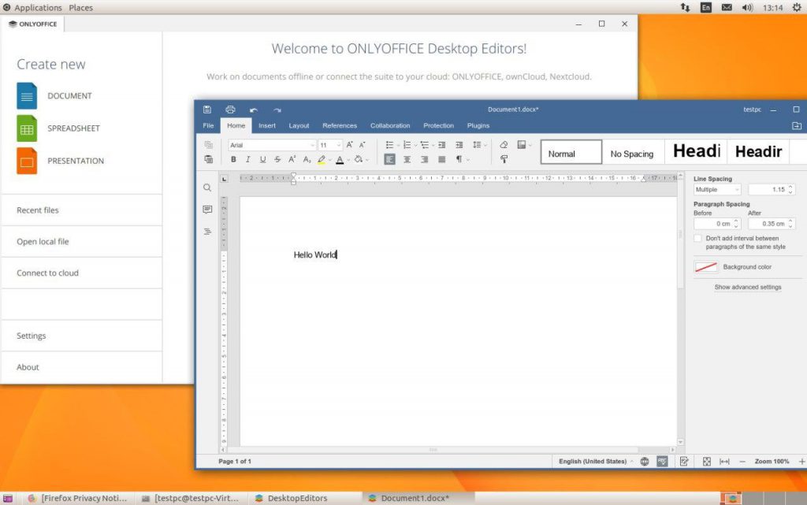807x505 pixels.
Task: Justify the paragraph text
Action: point(441,159)
